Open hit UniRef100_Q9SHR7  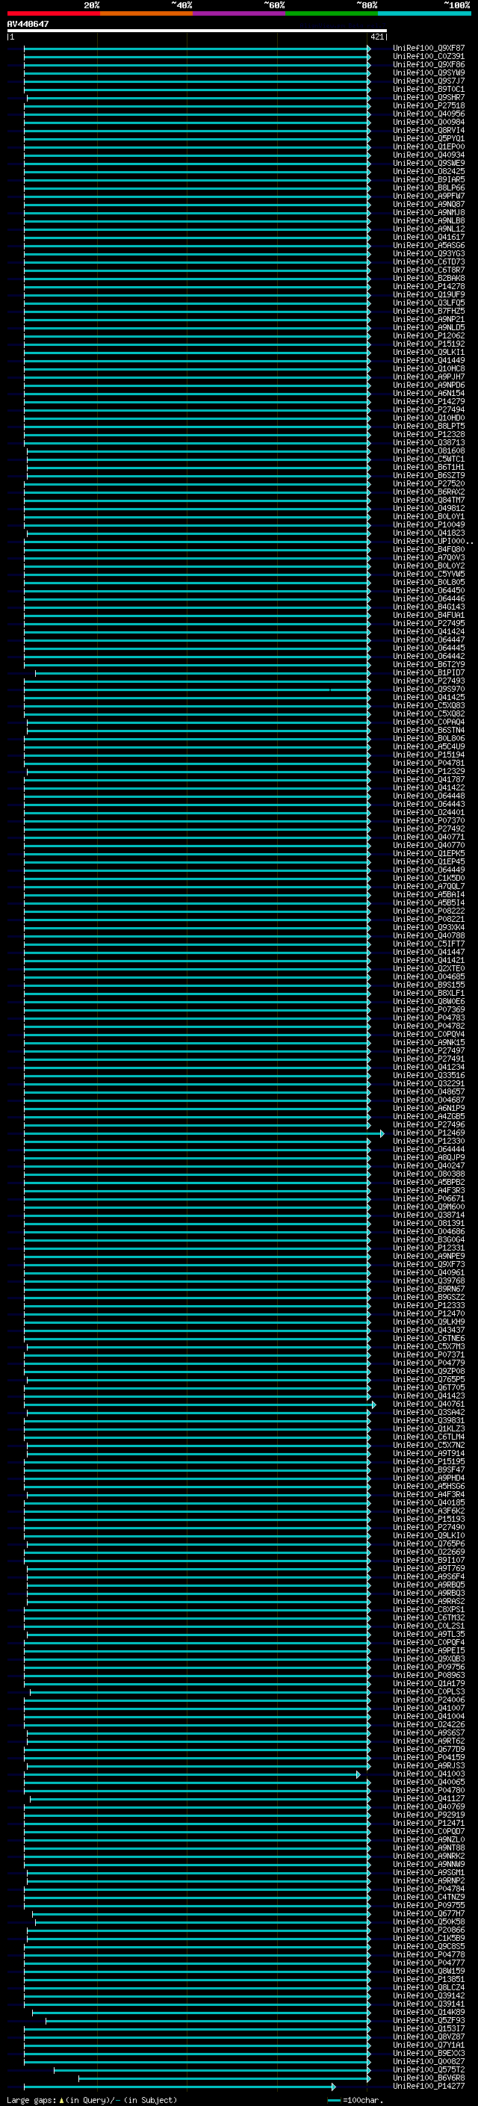pyautogui.click(x=428, y=97)
